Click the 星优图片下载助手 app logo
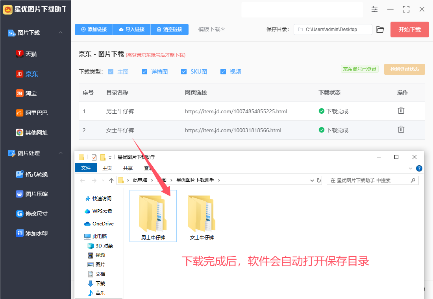 tap(7, 9)
